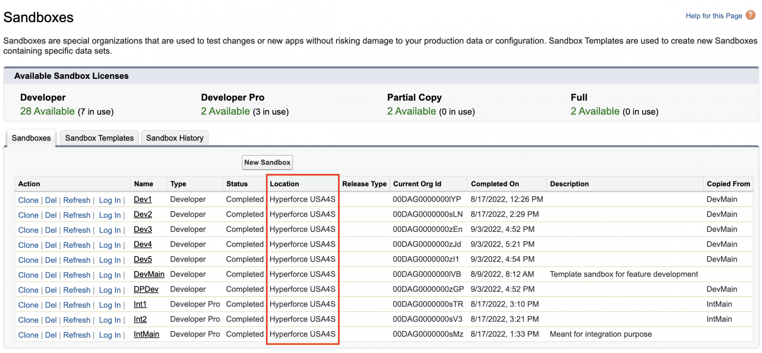Delete the Dev5 sandbox via Del link
The width and height of the screenshot is (762, 353).
(x=51, y=260)
